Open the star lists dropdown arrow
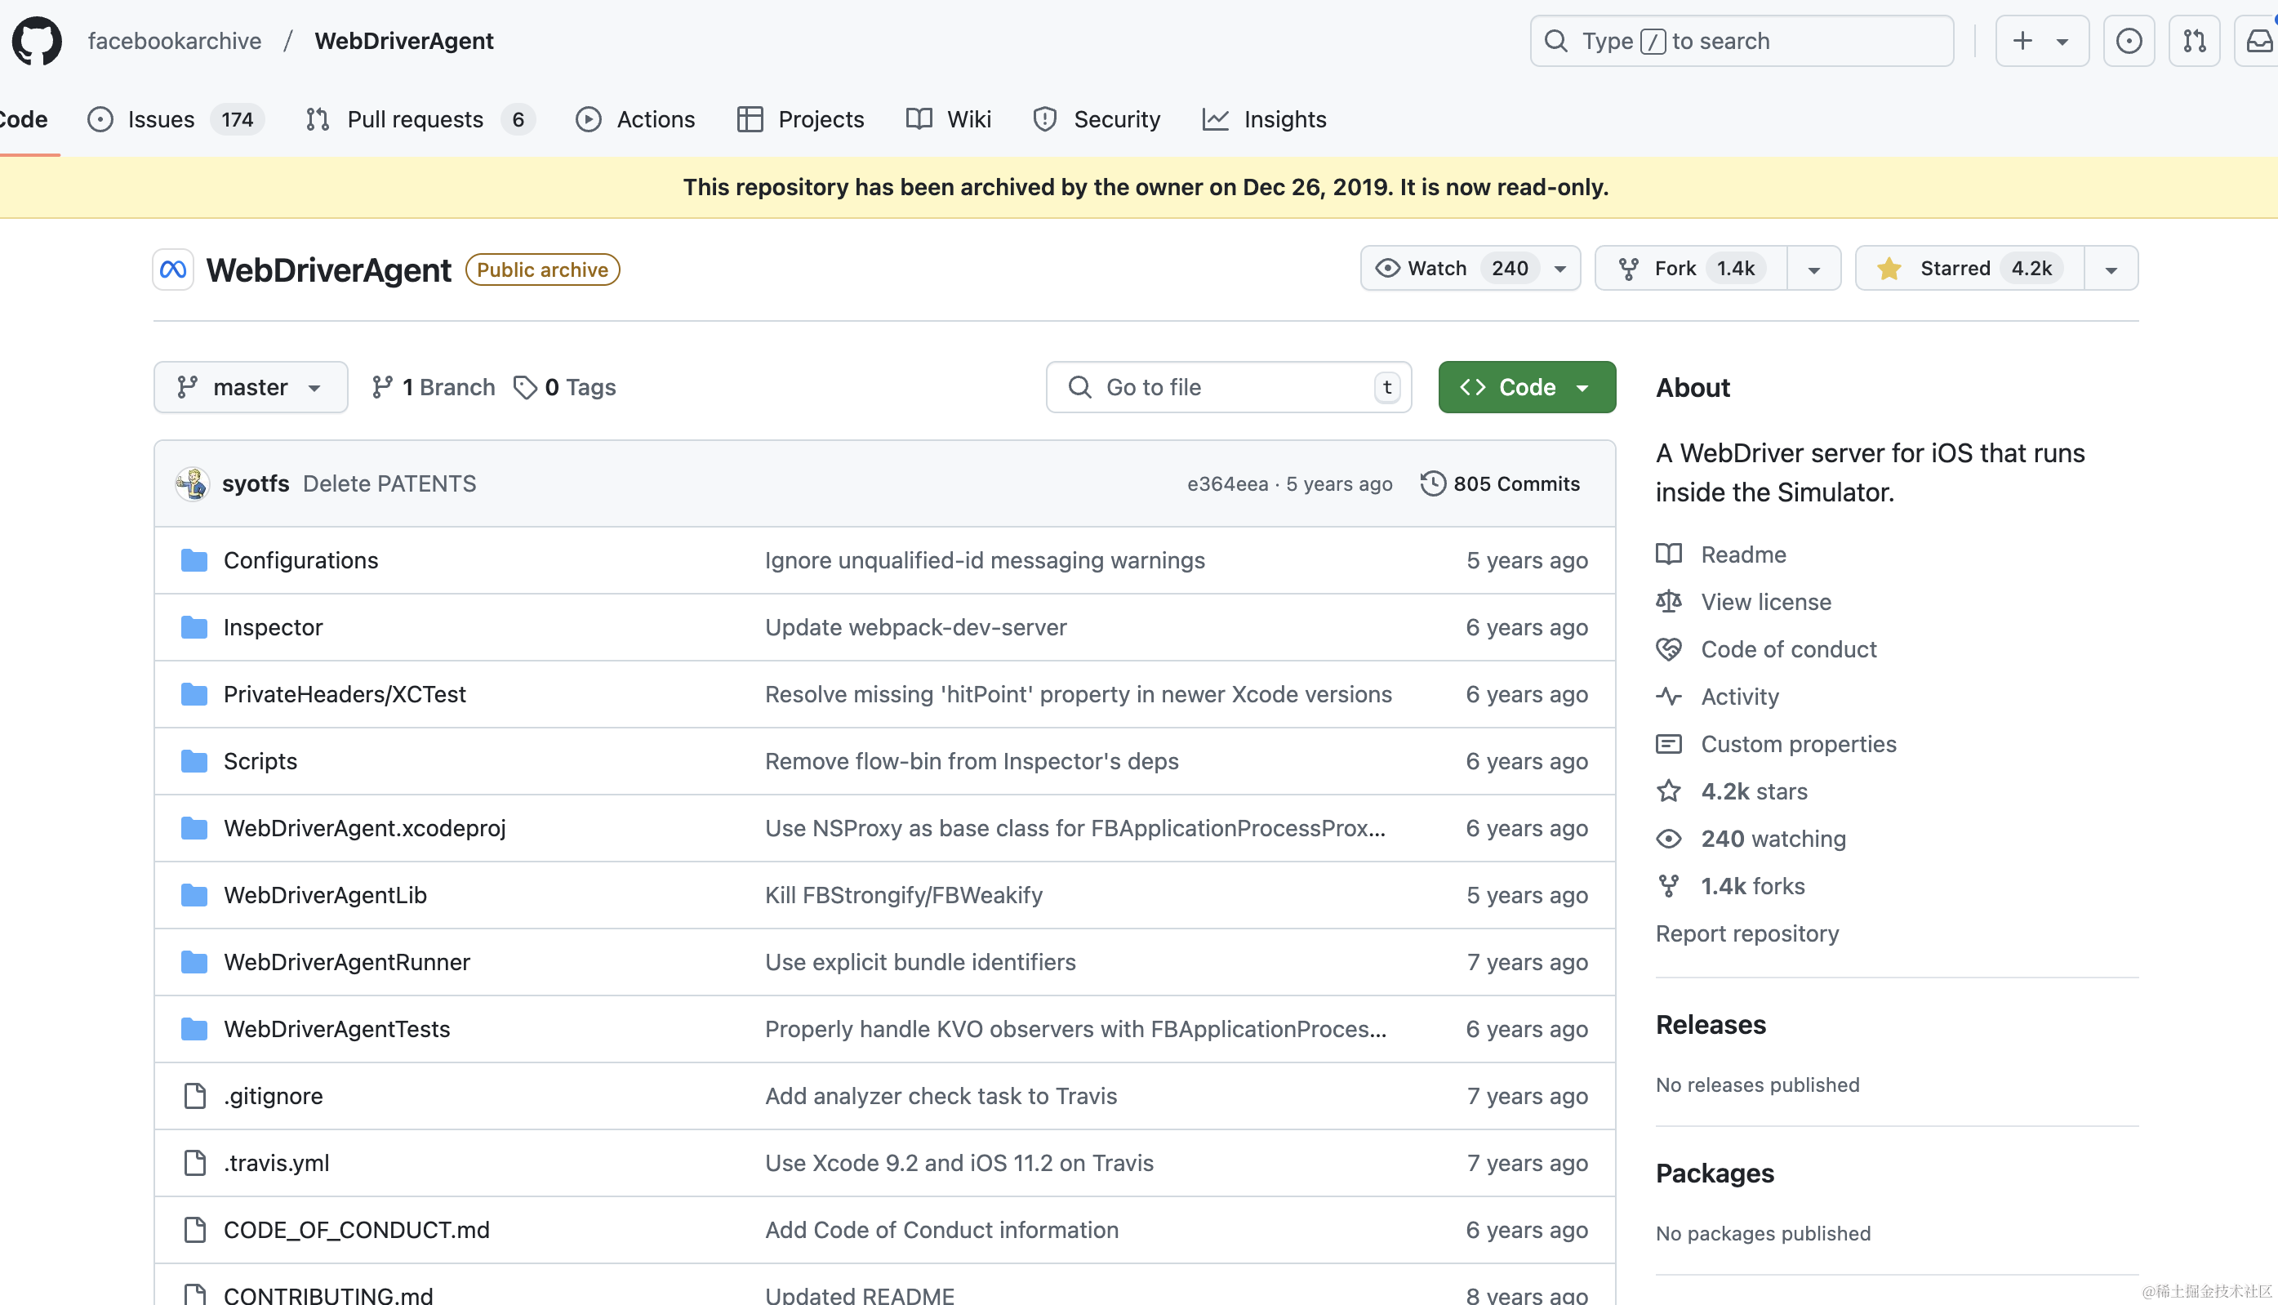2278x1305 pixels. coord(2111,269)
